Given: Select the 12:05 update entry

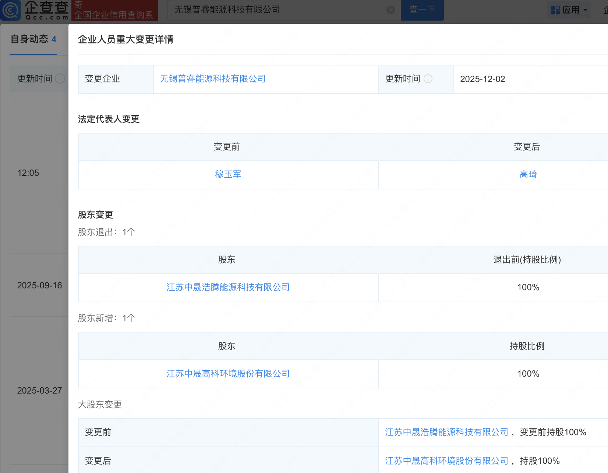Looking at the screenshot, I should 28,173.
